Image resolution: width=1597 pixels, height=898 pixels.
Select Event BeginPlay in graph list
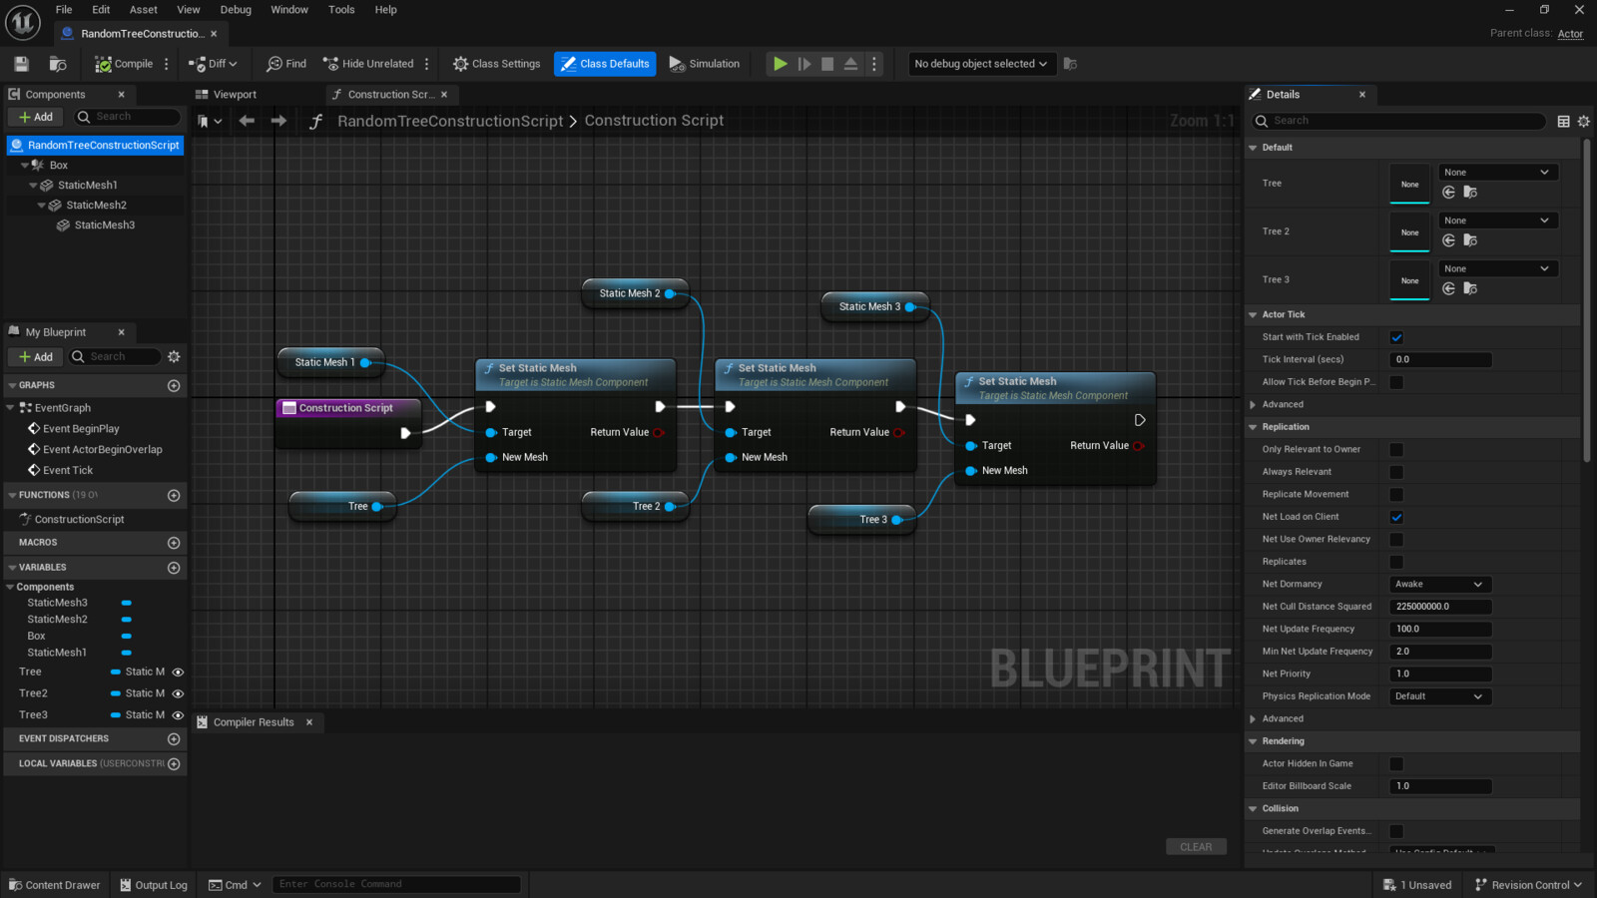coord(81,429)
